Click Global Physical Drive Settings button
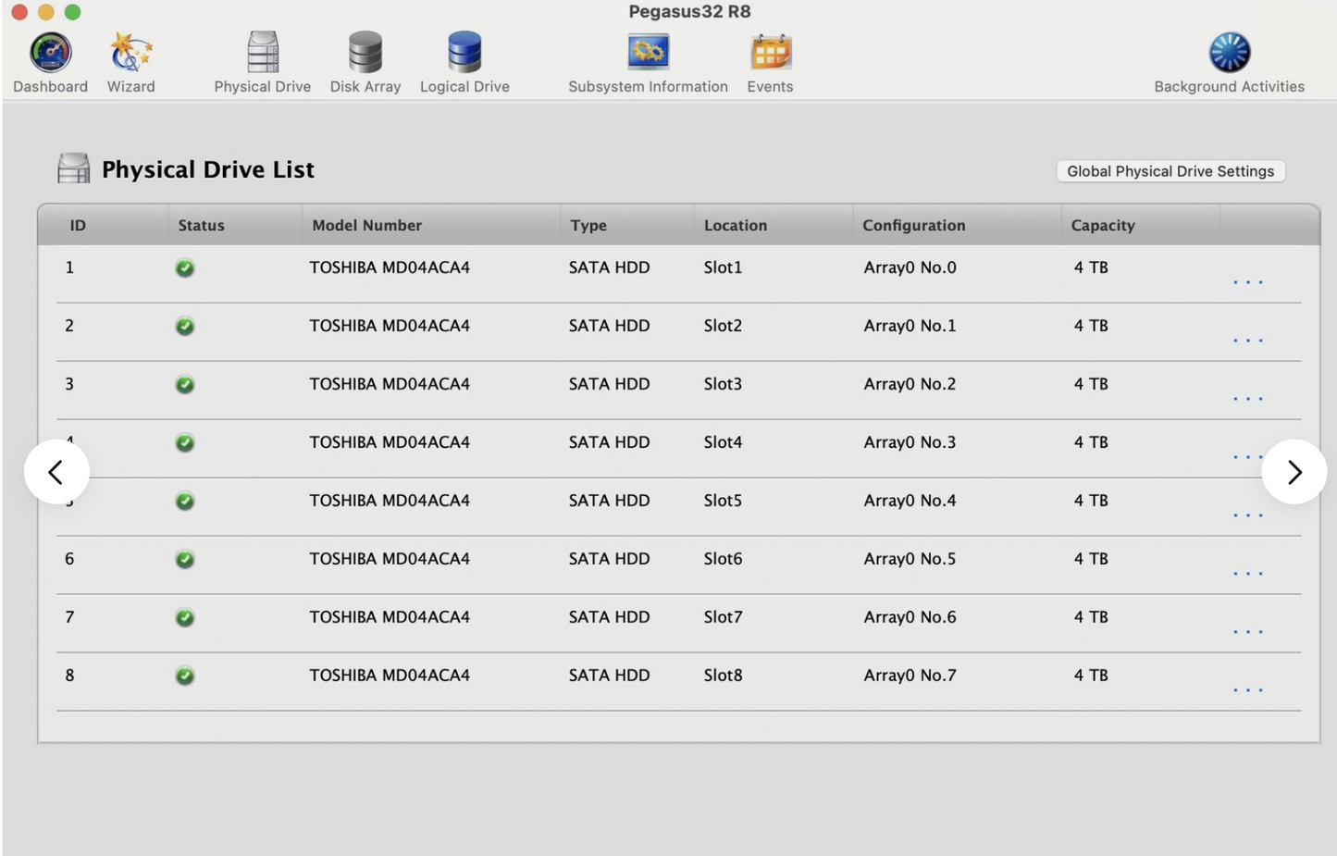This screenshot has height=856, width=1337. 1170,171
